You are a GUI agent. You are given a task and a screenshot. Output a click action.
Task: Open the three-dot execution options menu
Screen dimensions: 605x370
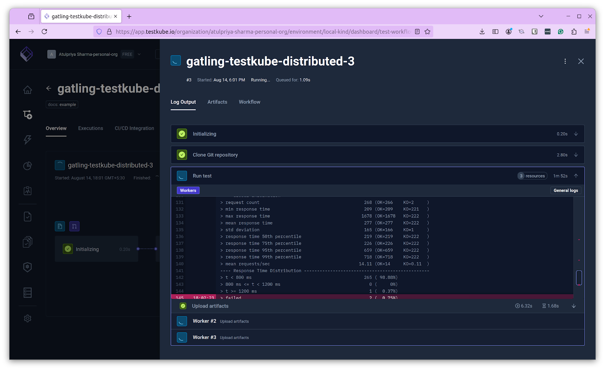coord(565,61)
